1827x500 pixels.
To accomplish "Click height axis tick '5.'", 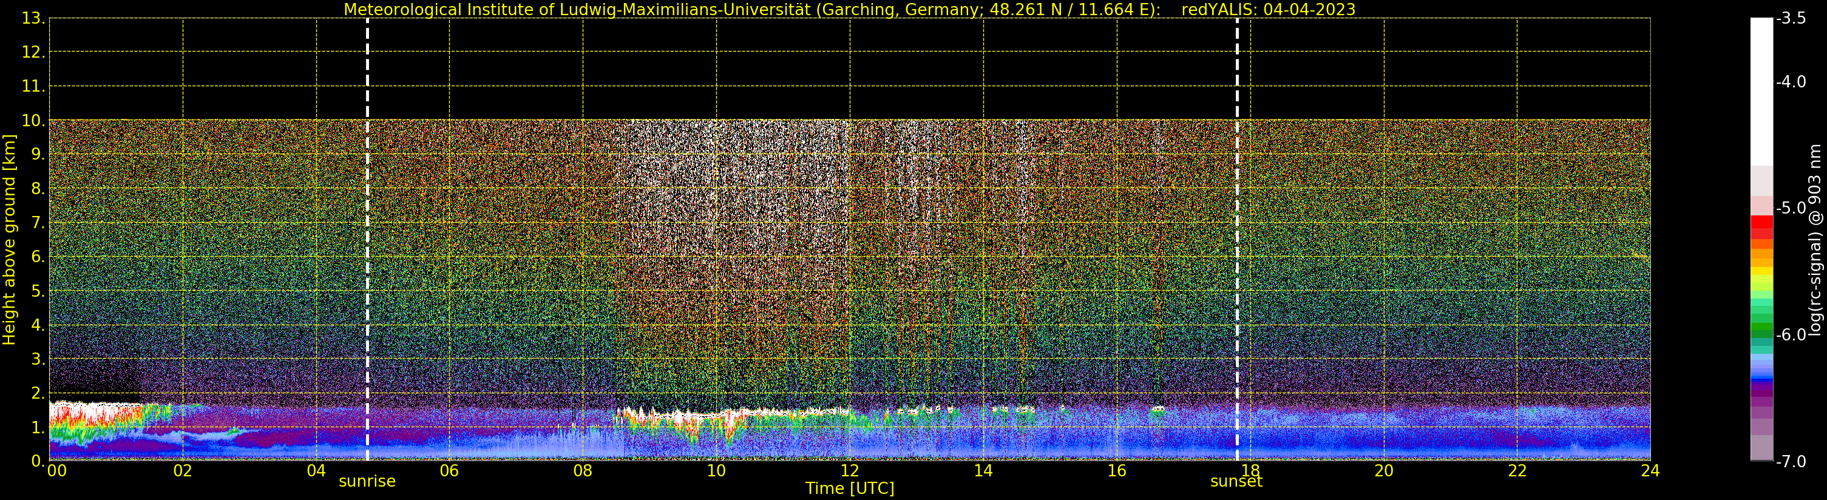I will 38,291.
